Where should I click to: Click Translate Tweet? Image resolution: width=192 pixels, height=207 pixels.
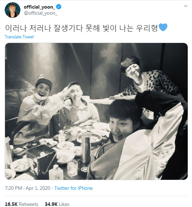click(19, 37)
